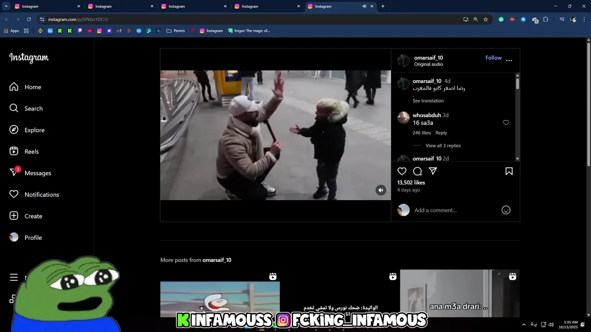Open Chrome three-dot menu
Screen dimensions: 591x332
point(585,19)
